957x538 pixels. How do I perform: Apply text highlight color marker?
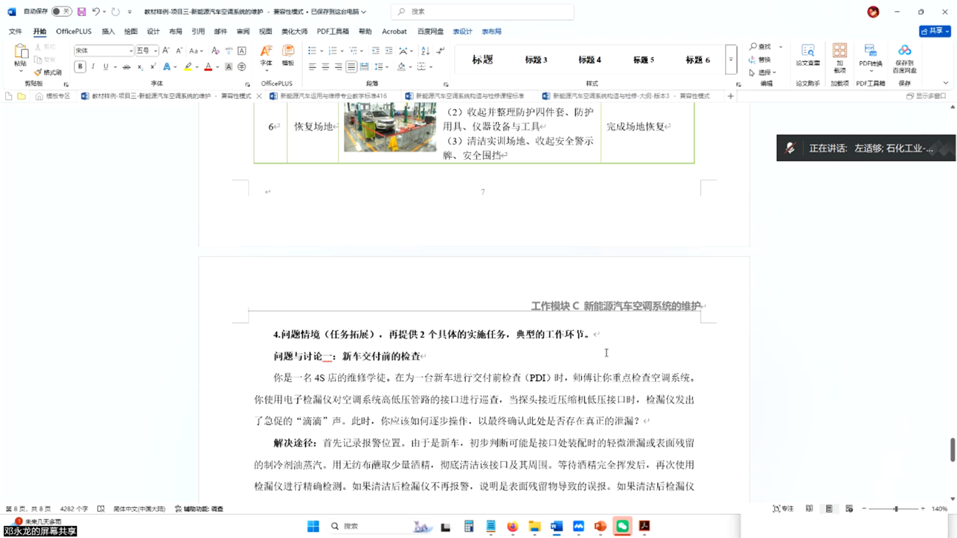(x=188, y=67)
